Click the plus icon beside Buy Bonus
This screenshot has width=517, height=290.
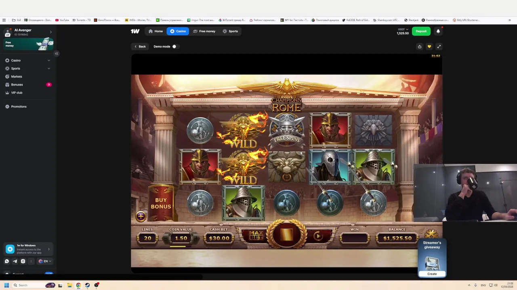141,216
